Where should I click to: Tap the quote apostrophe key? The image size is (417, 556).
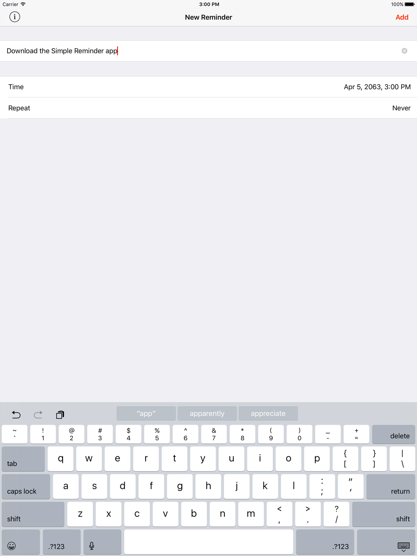coord(351,486)
